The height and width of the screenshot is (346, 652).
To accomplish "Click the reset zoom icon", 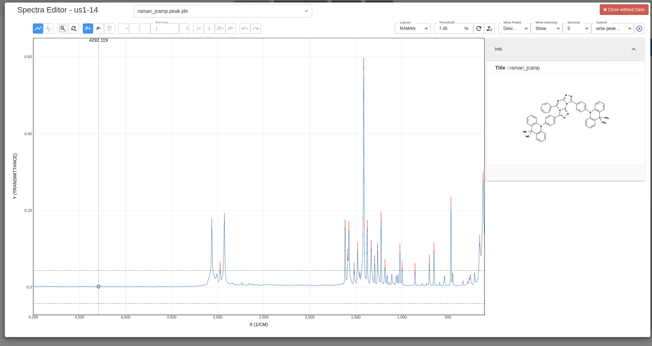I will coord(74,29).
